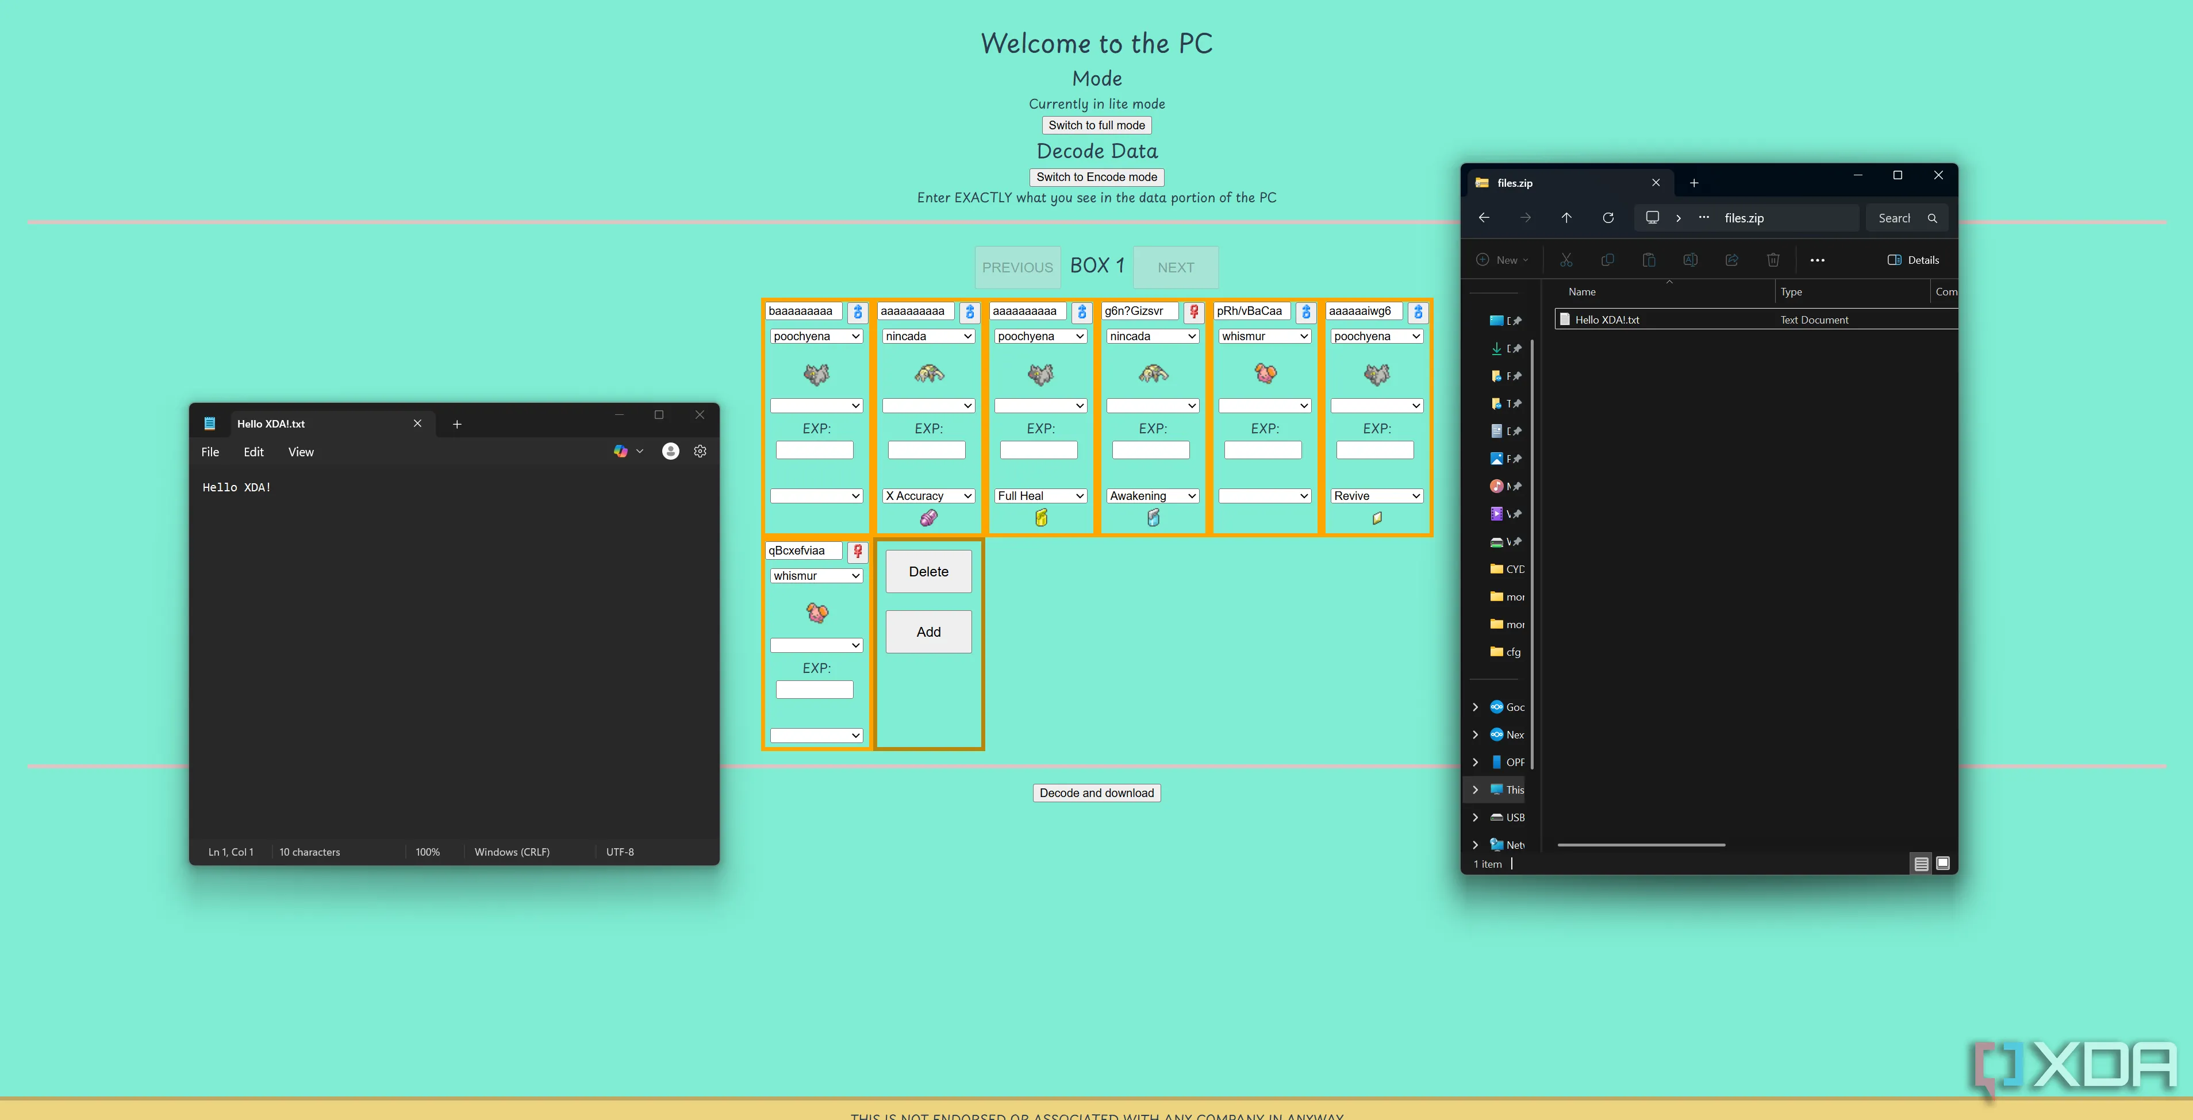Click the account profile icon in Notepad
Screen dimensions: 2193x1120
(670, 451)
